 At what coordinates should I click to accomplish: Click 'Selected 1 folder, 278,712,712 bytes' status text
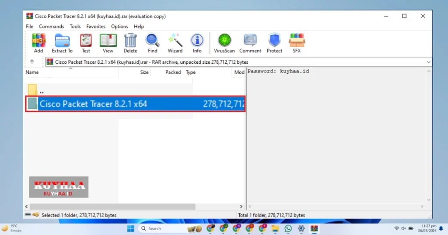pyautogui.click(x=79, y=215)
